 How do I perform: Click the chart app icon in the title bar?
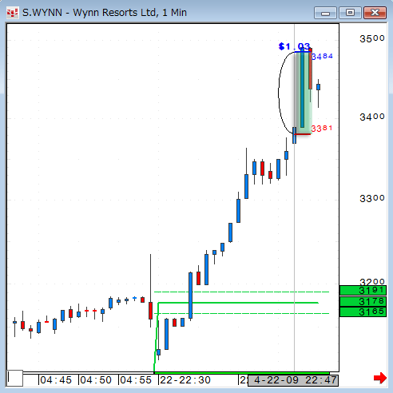pos(12,13)
